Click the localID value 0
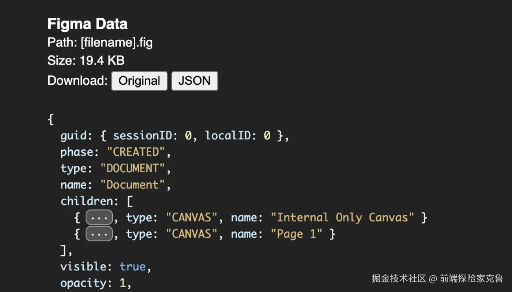This screenshot has height=292, width=512. coord(267,136)
